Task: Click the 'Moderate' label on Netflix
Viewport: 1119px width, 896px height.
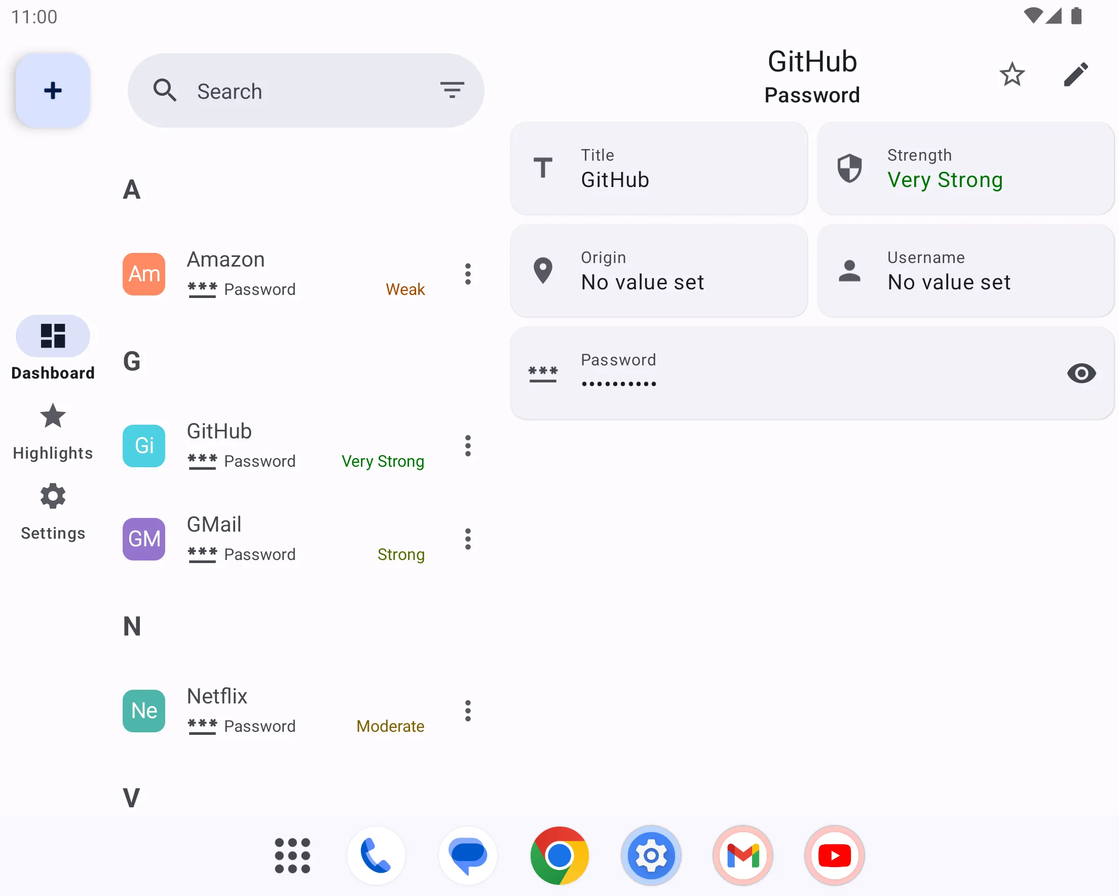Action: 390,726
